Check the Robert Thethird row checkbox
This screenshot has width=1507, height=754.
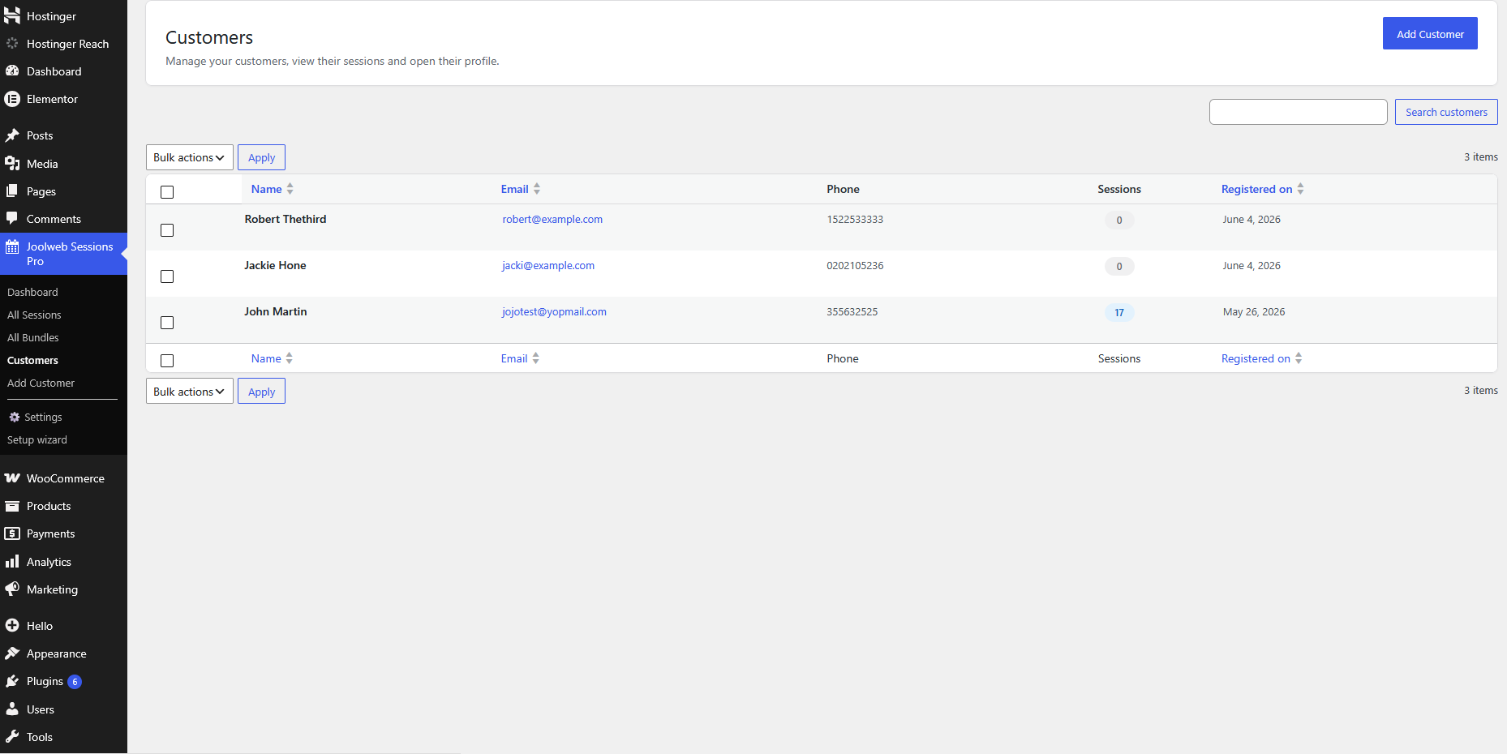tap(167, 230)
